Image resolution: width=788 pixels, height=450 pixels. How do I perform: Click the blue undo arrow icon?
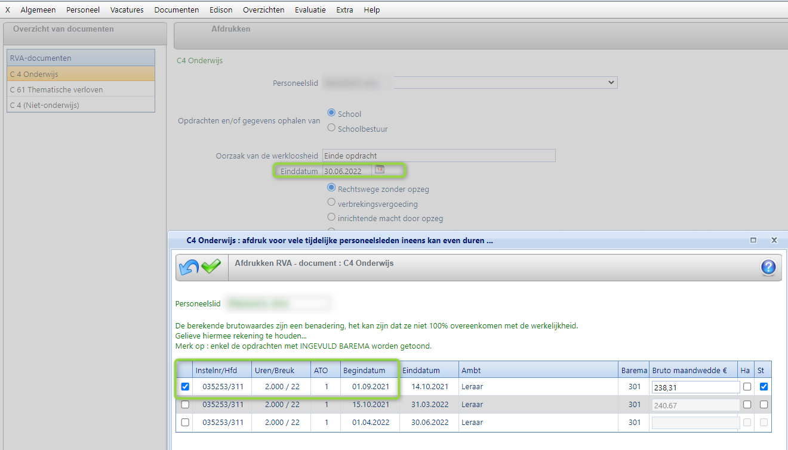click(189, 267)
